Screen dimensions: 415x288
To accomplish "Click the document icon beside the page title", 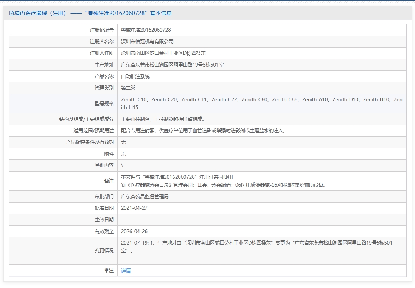I will pos(11,13).
